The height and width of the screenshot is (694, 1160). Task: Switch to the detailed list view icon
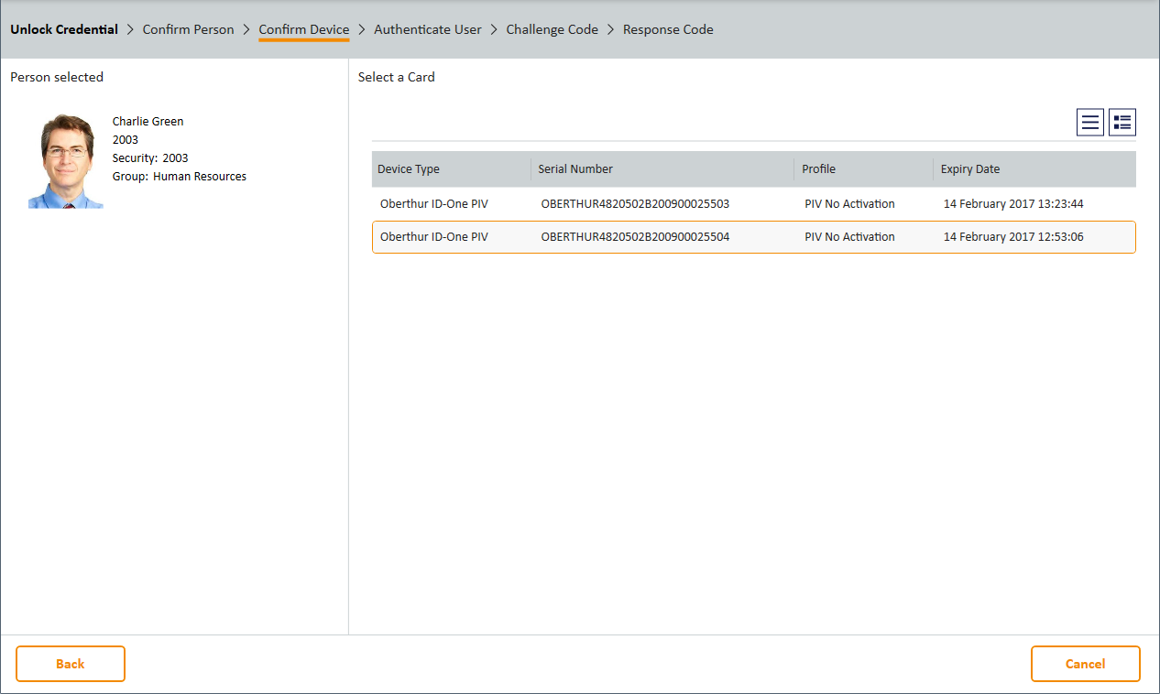pos(1122,123)
